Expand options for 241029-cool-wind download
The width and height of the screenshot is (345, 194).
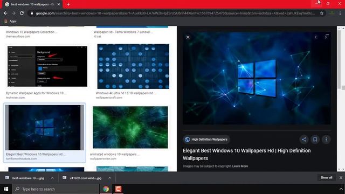[x=109, y=178]
